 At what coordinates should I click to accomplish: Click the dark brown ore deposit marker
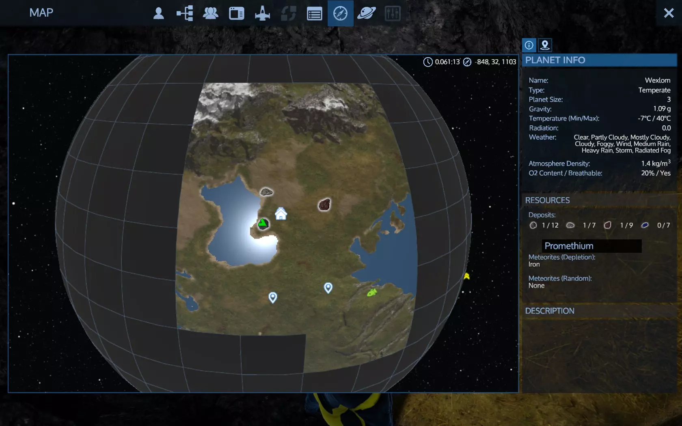(324, 205)
